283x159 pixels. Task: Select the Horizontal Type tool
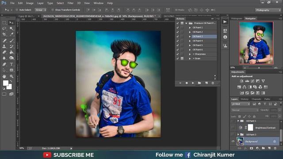(11, 64)
